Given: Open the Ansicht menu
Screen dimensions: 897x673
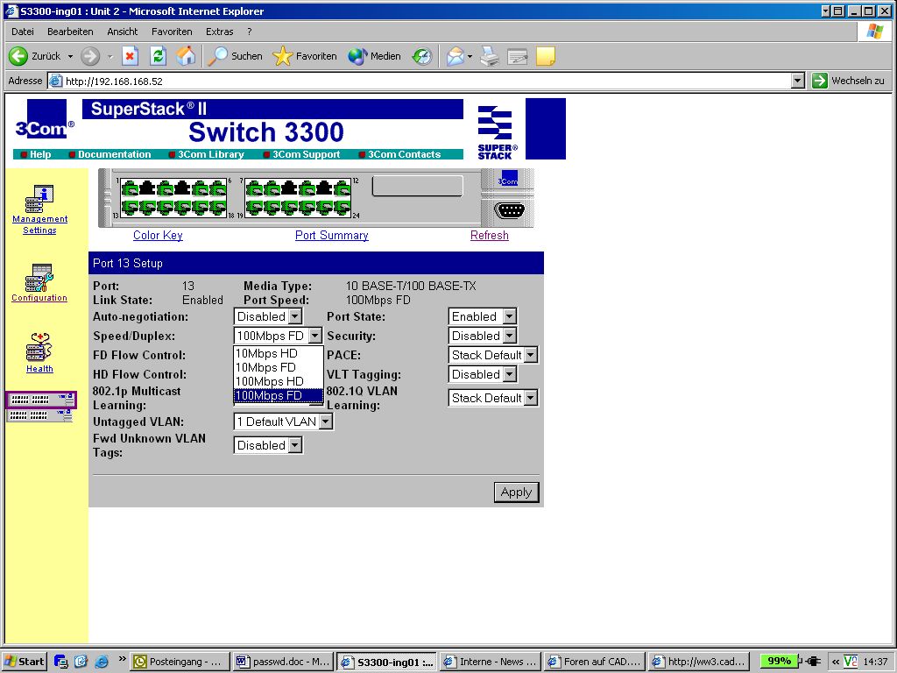Looking at the screenshot, I should coord(122,32).
